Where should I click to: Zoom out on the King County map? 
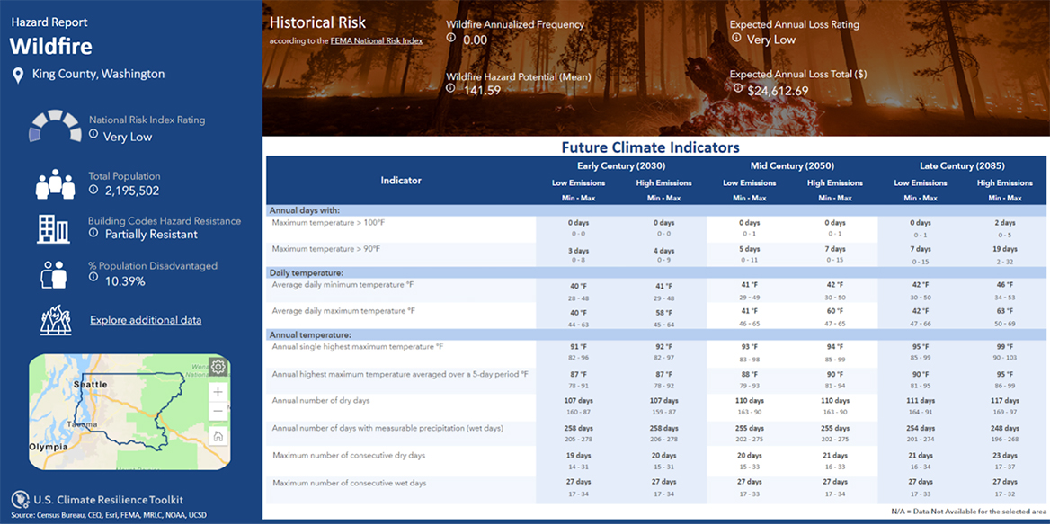pos(218,412)
